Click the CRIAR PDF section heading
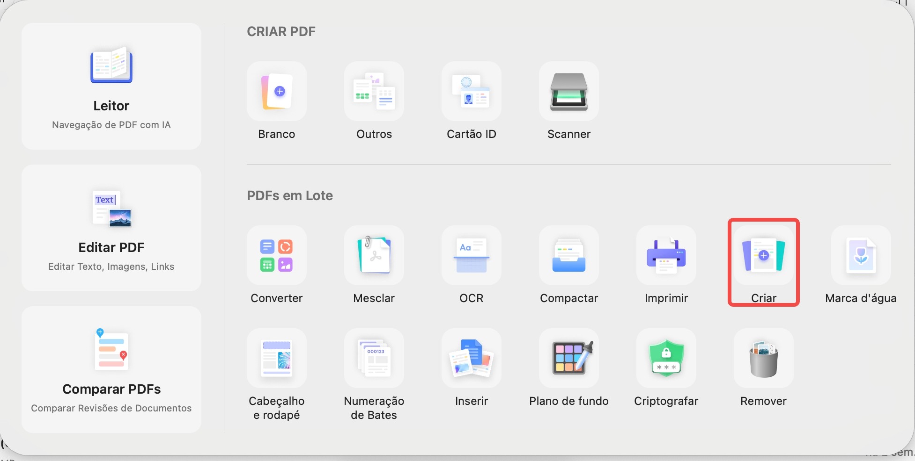Image resolution: width=915 pixels, height=461 pixels. [281, 31]
